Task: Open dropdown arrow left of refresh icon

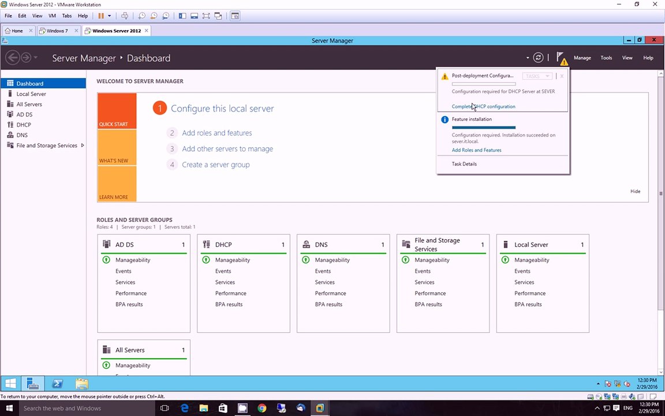Action: click(528, 58)
